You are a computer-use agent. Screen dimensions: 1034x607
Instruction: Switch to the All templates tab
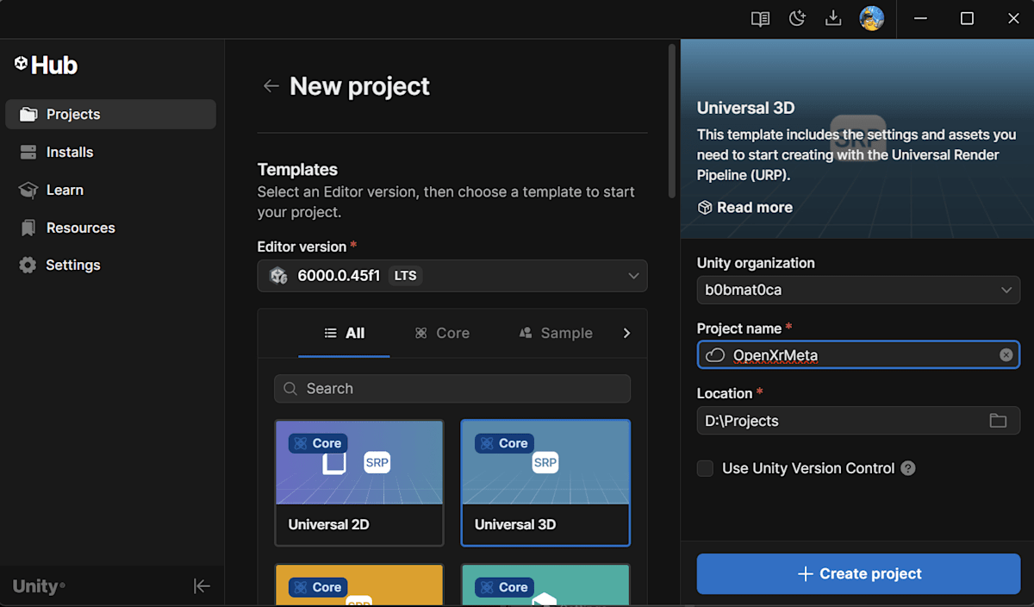[344, 333]
